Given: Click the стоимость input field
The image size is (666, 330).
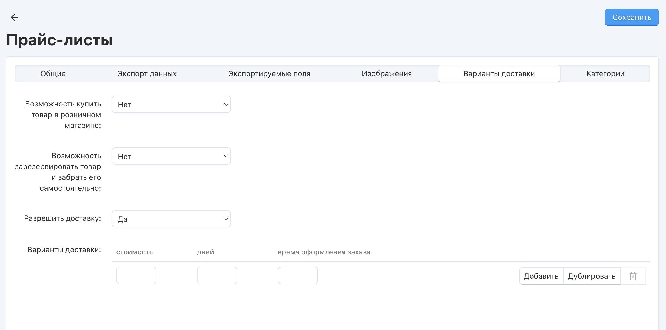Looking at the screenshot, I should coord(136,275).
